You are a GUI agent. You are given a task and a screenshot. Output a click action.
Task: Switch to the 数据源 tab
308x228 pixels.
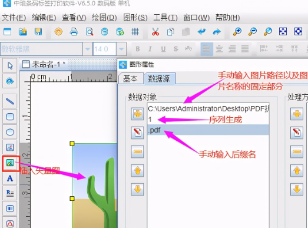(x=159, y=78)
